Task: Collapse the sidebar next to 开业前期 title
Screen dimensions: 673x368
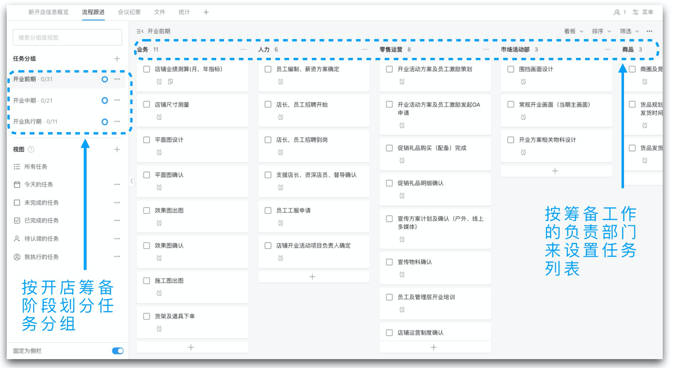Action: click(140, 31)
